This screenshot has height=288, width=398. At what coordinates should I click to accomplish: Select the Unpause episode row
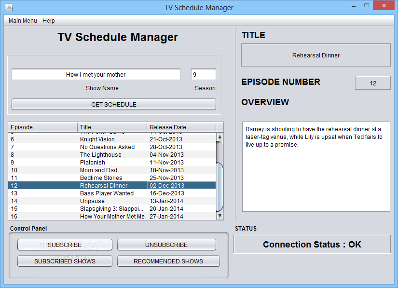point(112,201)
